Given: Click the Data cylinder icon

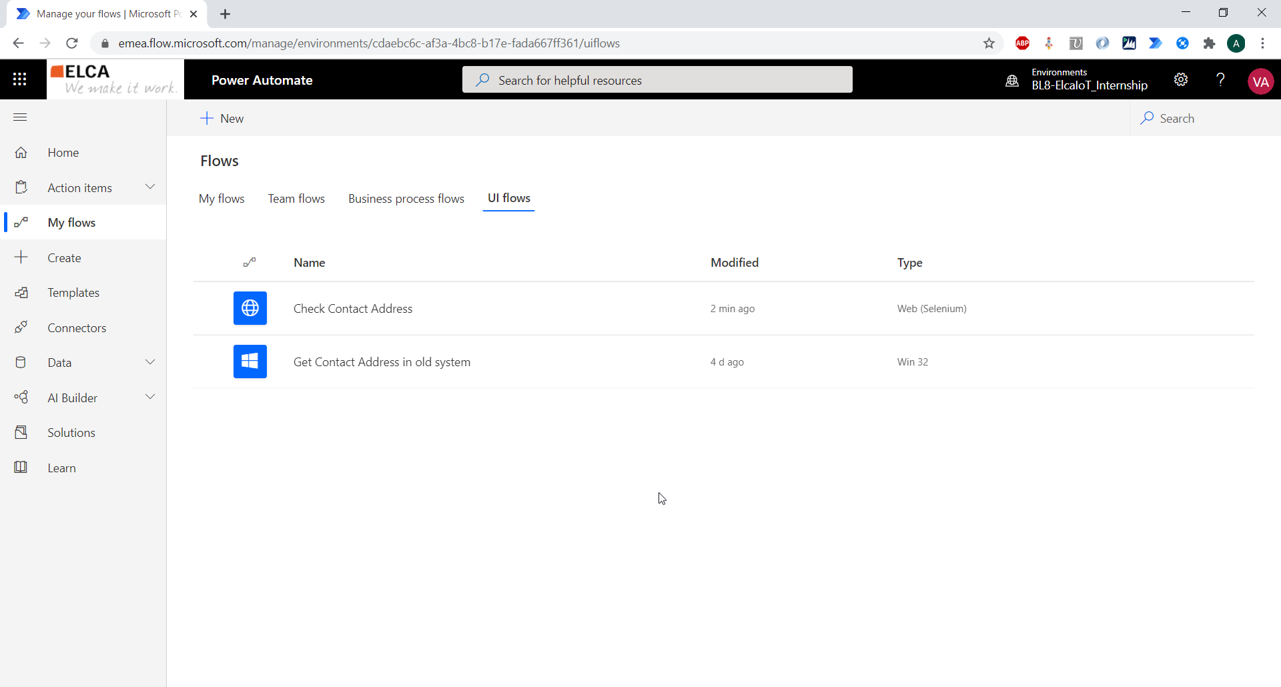Looking at the screenshot, I should click(x=21, y=363).
